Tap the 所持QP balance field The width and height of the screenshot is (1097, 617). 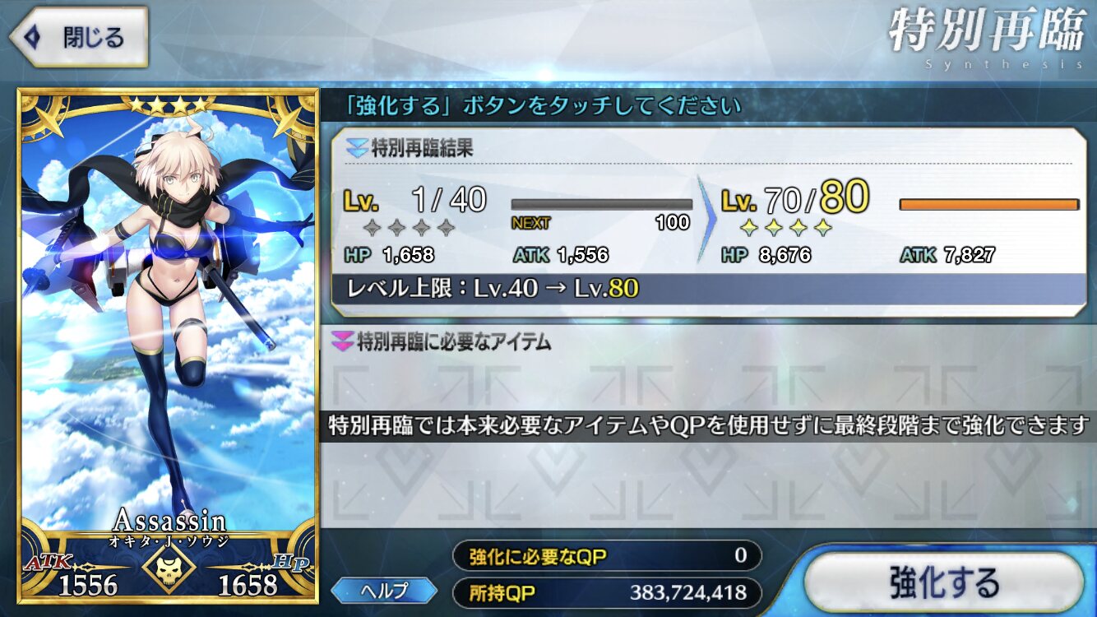point(607,591)
